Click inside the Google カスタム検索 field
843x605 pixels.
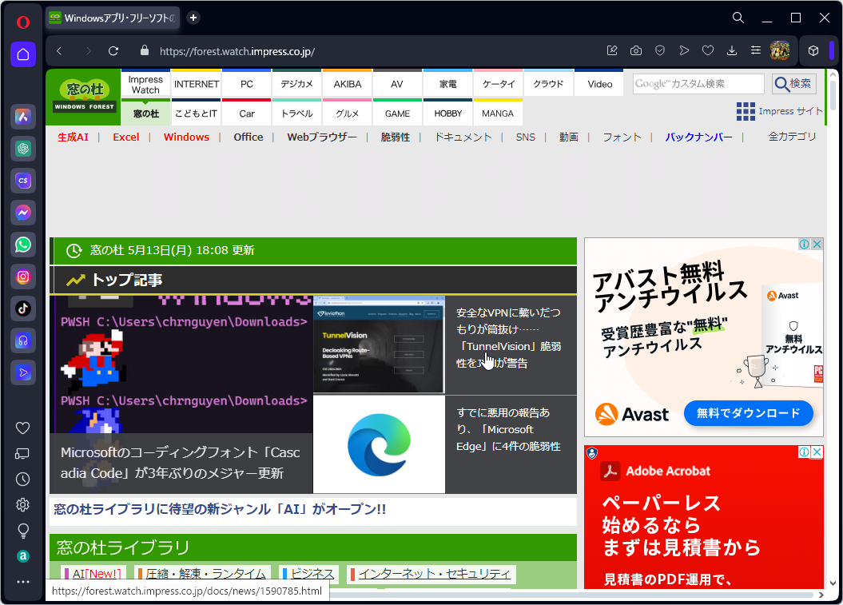coord(698,83)
